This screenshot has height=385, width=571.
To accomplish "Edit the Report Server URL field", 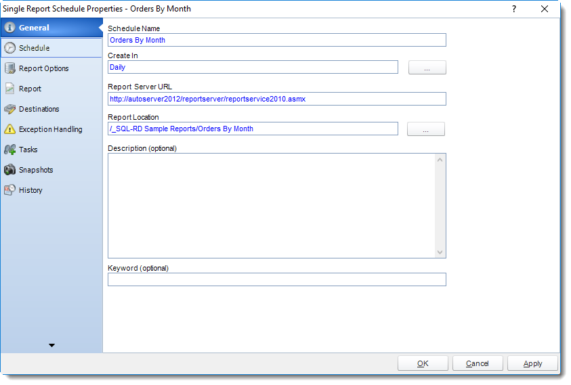I will 277,99.
